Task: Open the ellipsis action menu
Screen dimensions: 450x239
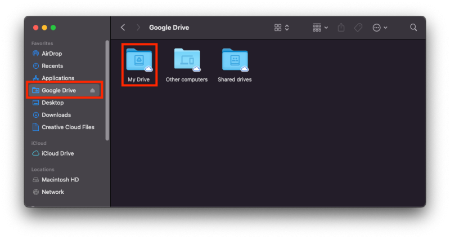Action: point(380,28)
